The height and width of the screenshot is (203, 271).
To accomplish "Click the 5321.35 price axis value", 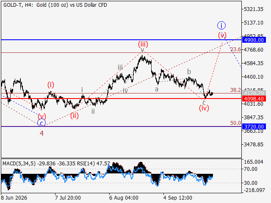I will click(x=254, y=9).
